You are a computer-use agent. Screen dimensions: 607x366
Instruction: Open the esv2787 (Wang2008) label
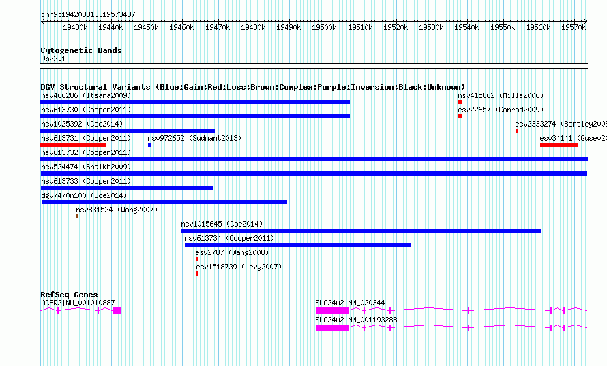pyautogui.click(x=232, y=252)
